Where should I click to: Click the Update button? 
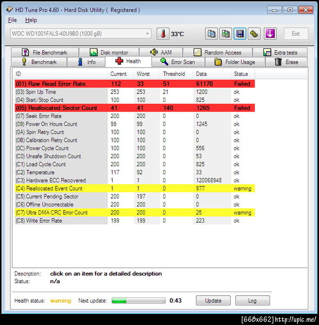pyautogui.click(x=213, y=301)
